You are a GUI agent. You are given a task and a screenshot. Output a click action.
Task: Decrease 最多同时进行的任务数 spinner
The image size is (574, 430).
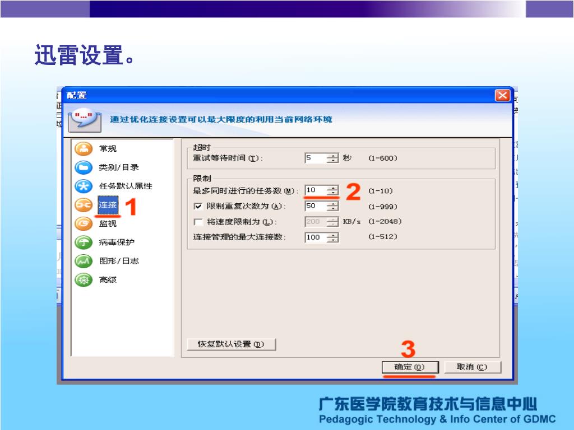(x=332, y=193)
